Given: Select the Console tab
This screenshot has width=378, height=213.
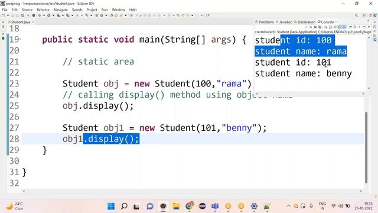Looking at the screenshot, I should (325, 22).
